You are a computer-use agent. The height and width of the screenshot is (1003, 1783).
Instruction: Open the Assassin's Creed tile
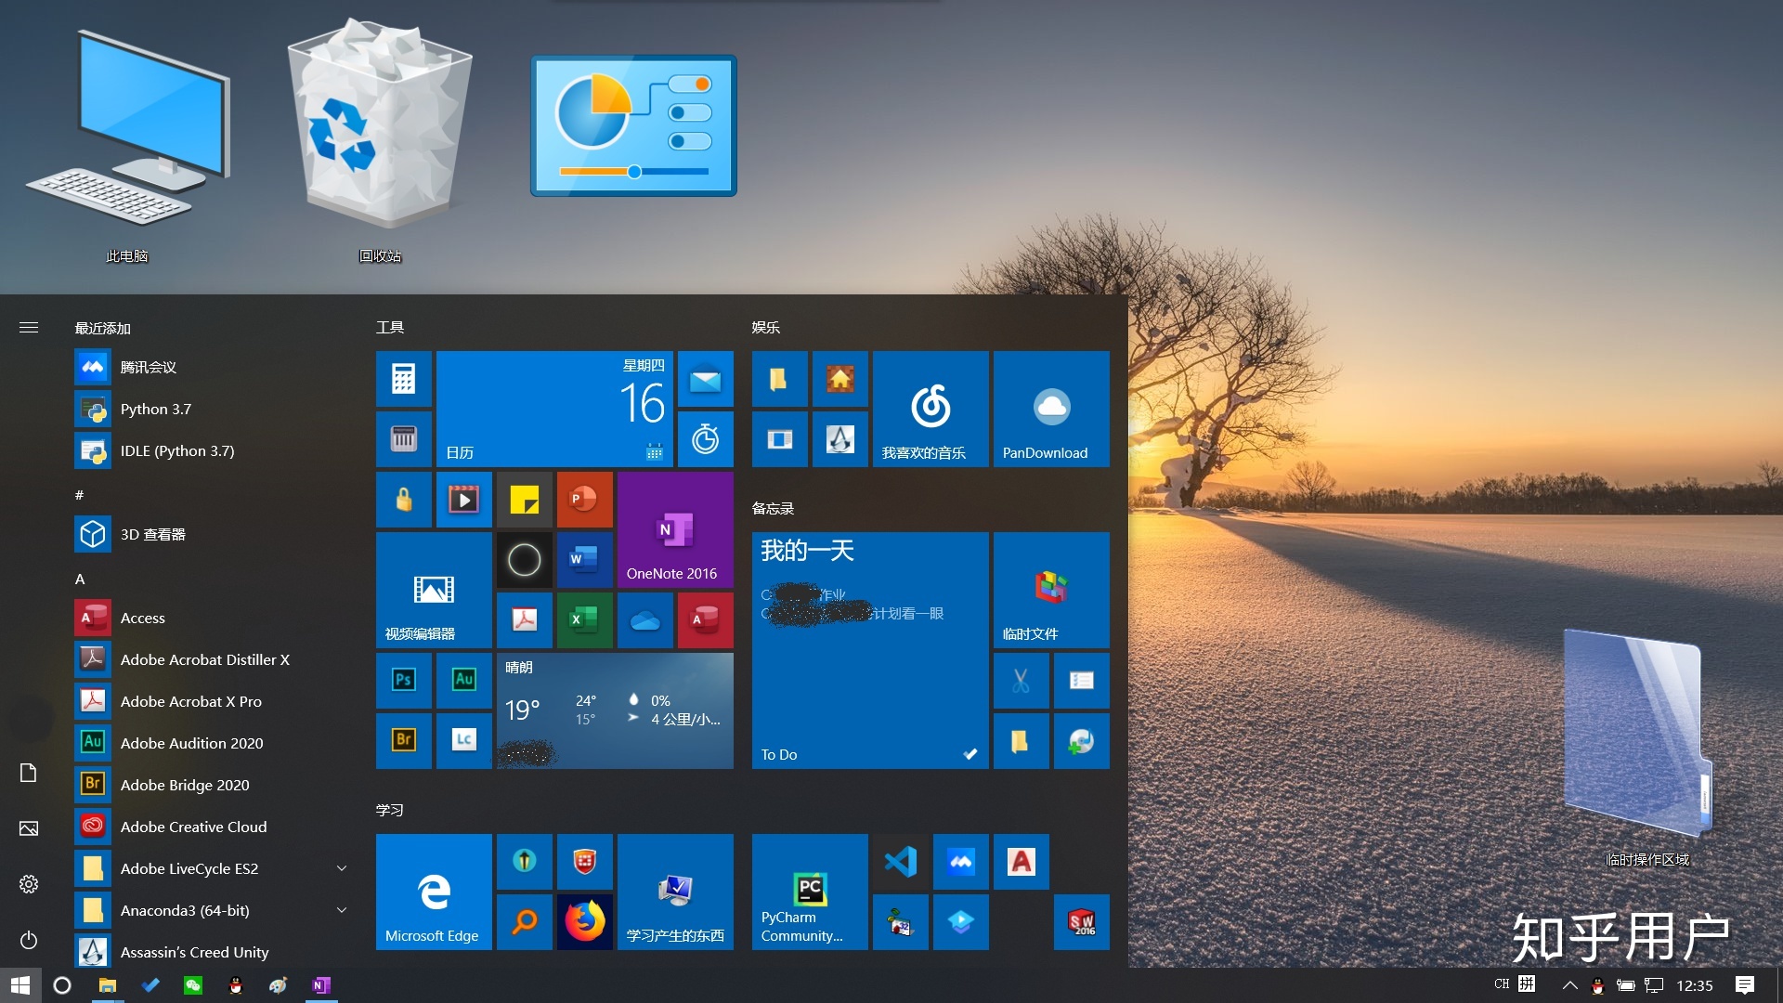839,439
